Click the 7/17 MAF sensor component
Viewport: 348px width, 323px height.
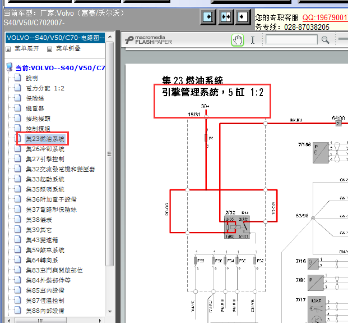(x=317, y=310)
